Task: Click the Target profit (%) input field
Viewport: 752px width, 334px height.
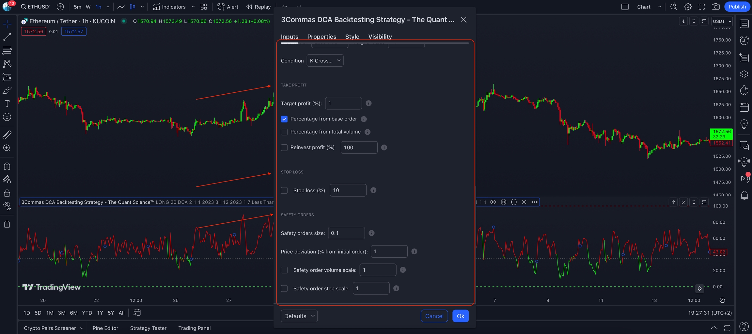Action: pos(343,103)
